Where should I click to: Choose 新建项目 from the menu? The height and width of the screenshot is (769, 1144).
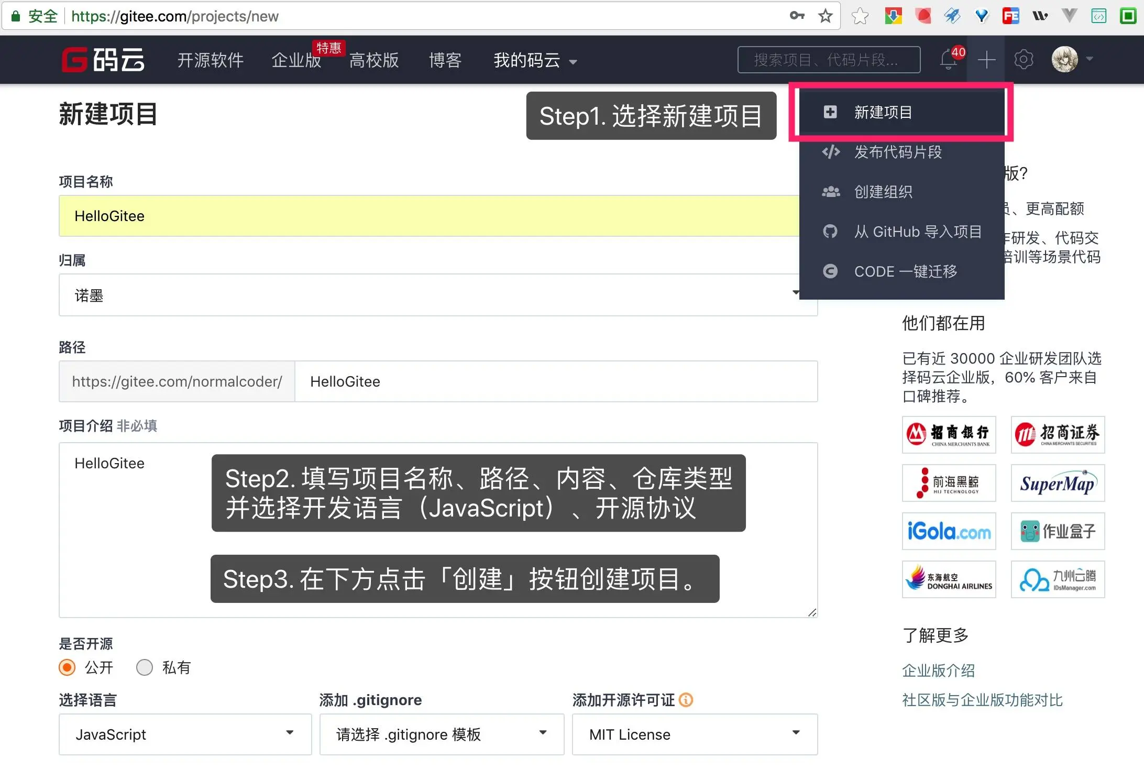coord(883,112)
